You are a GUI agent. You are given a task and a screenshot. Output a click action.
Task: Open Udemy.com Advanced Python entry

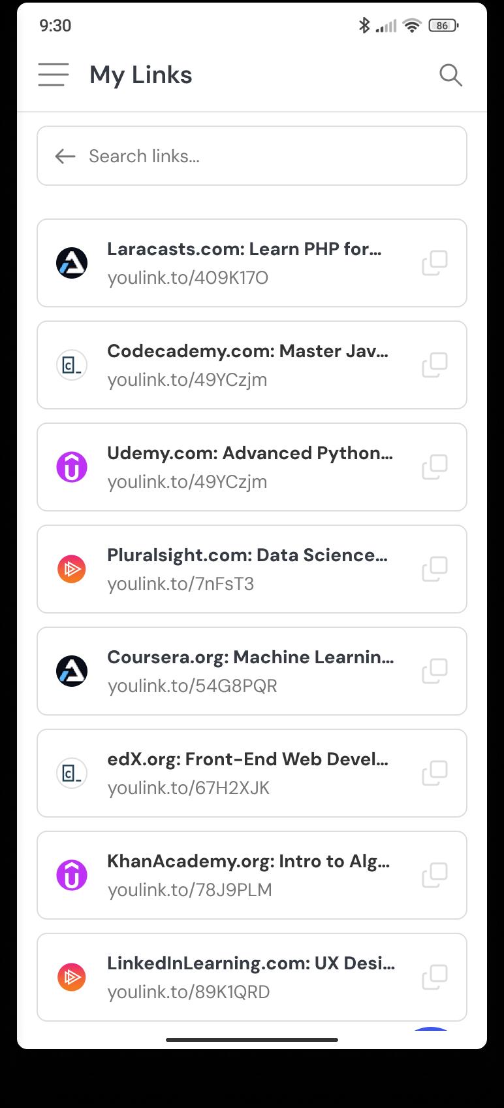tap(252, 467)
